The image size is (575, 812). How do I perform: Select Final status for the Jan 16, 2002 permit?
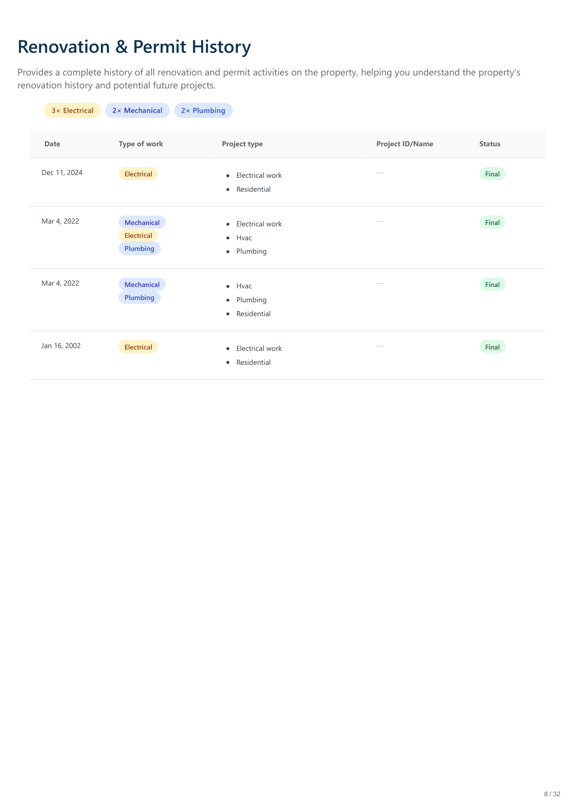(x=492, y=347)
